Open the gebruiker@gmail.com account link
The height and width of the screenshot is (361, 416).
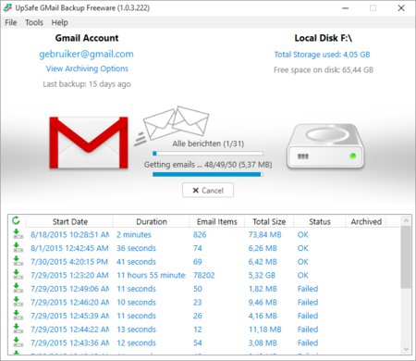(x=86, y=54)
